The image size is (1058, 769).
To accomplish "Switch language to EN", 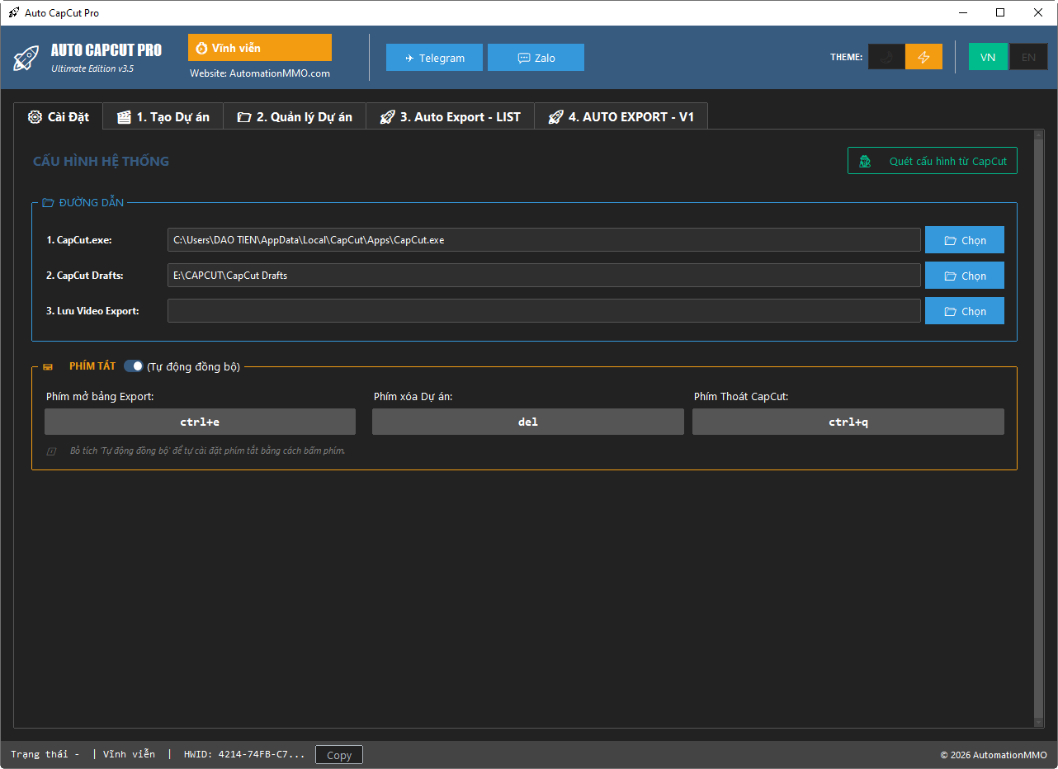I will [1028, 57].
